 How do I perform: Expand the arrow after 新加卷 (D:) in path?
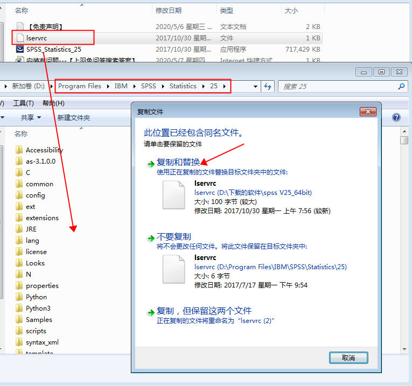pos(51,86)
